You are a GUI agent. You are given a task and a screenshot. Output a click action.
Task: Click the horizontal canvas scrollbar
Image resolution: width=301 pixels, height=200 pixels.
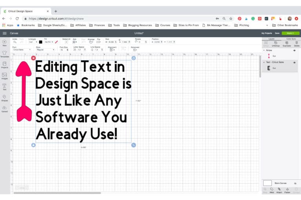pyautogui.click(x=57, y=193)
